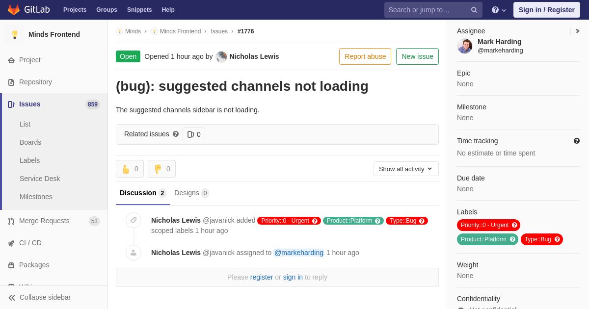Click help icon on sidebar Product::Platform label

(x=512, y=239)
